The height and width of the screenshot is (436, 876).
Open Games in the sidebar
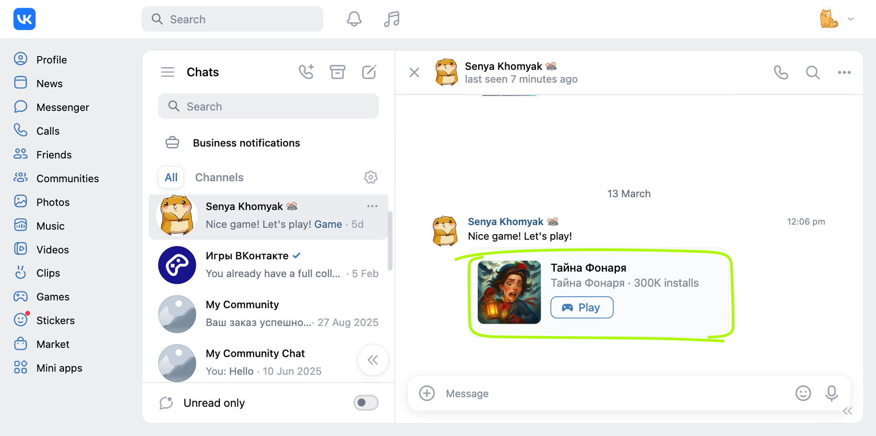click(42, 296)
